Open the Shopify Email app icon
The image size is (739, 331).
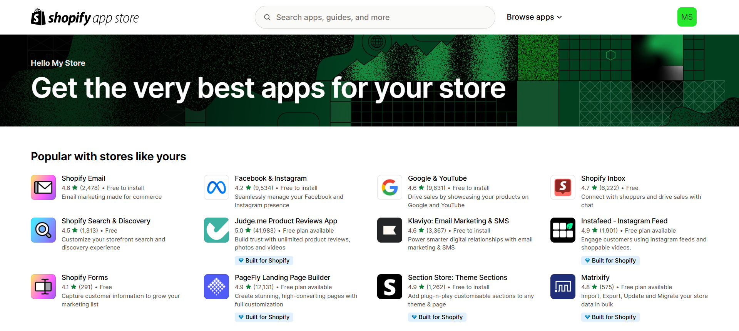(x=43, y=188)
